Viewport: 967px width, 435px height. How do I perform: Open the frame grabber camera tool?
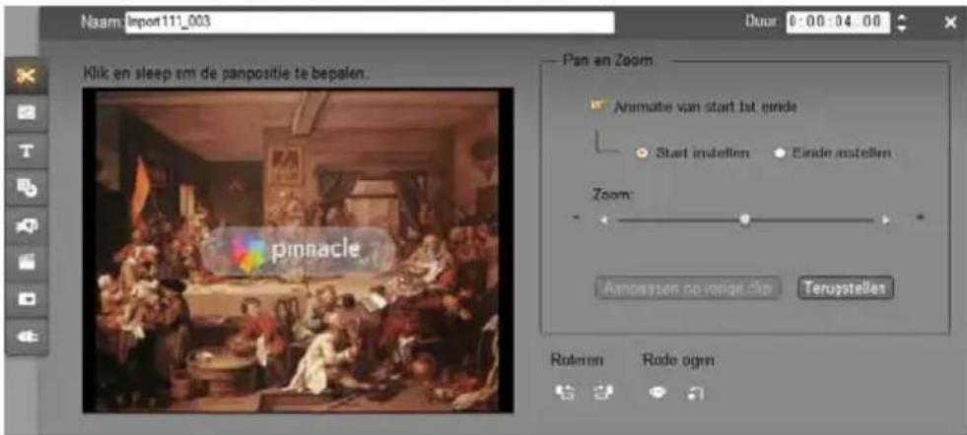click(26, 226)
